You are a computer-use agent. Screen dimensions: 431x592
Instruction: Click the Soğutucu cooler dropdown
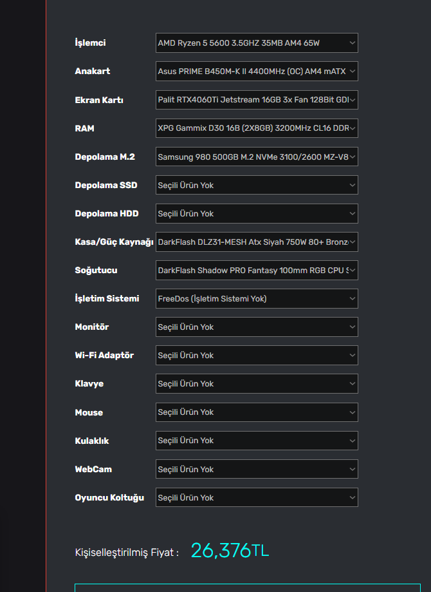point(257,271)
